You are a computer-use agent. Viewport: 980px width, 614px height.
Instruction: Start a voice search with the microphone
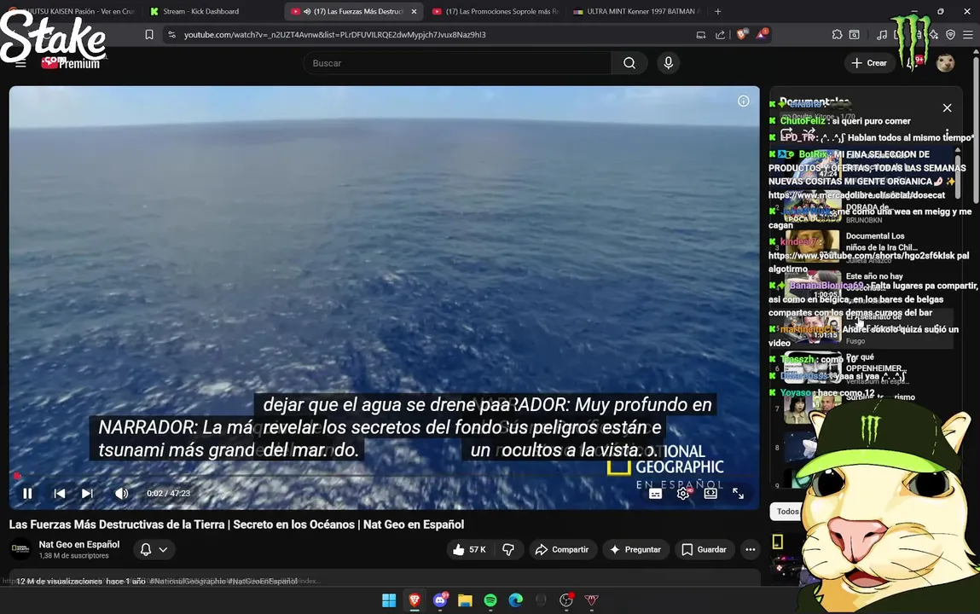668,63
